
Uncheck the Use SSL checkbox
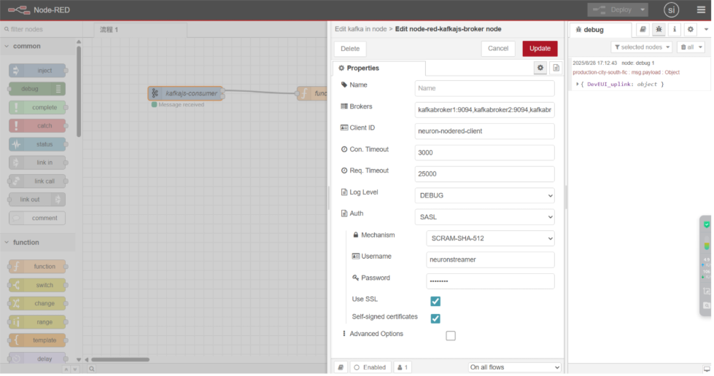click(435, 301)
